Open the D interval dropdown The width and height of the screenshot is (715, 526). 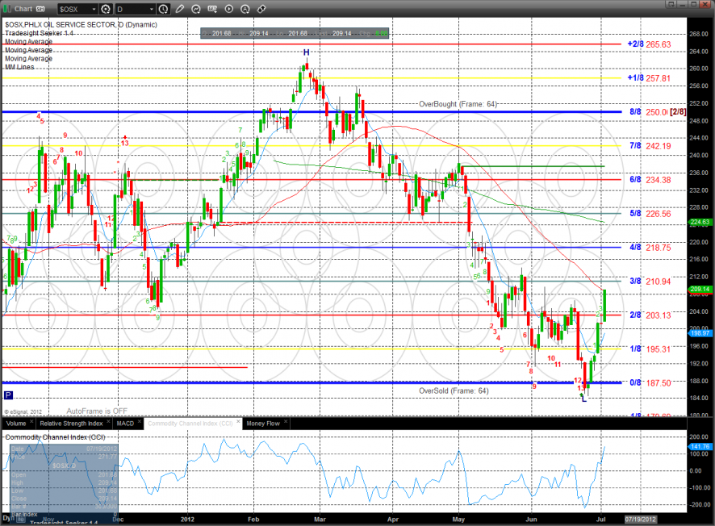[x=152, y=9]
